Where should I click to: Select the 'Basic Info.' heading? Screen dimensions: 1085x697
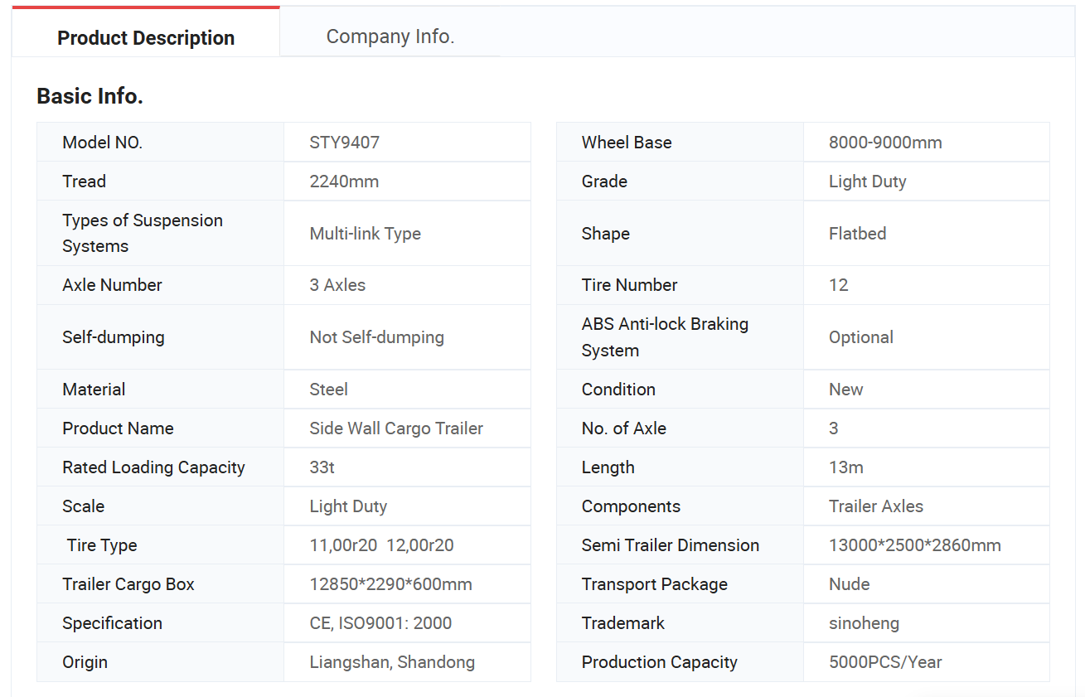(90, 96)
